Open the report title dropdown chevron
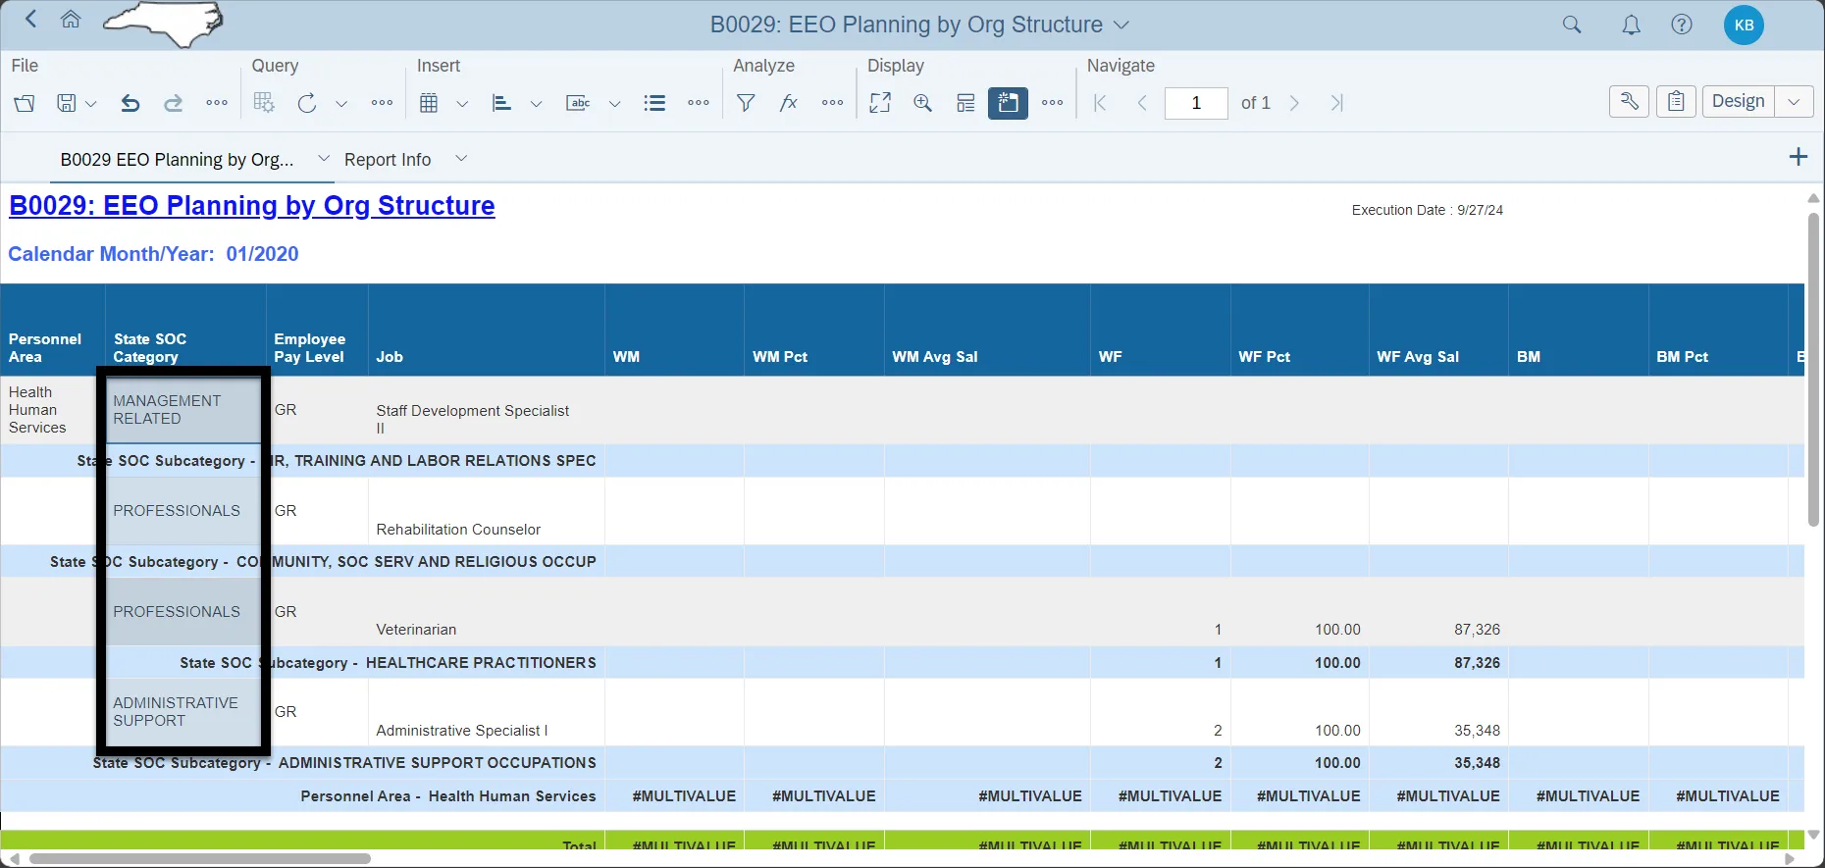Screen dimensions: 1825x868 coord(1121,25)
